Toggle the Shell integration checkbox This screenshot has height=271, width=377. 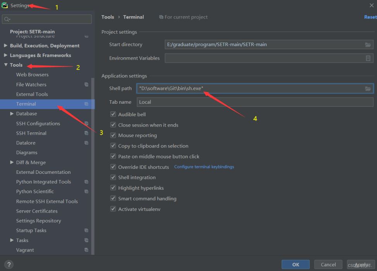(113, 177)
